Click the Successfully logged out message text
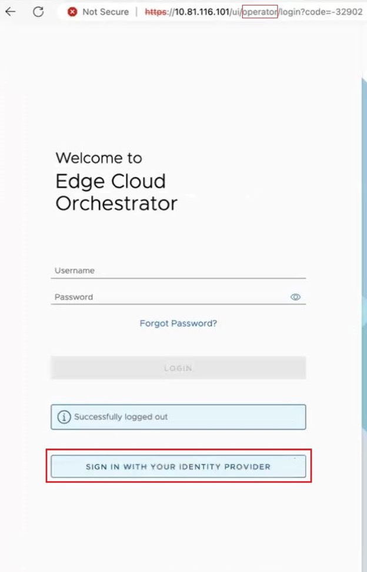 coord(121,417)
